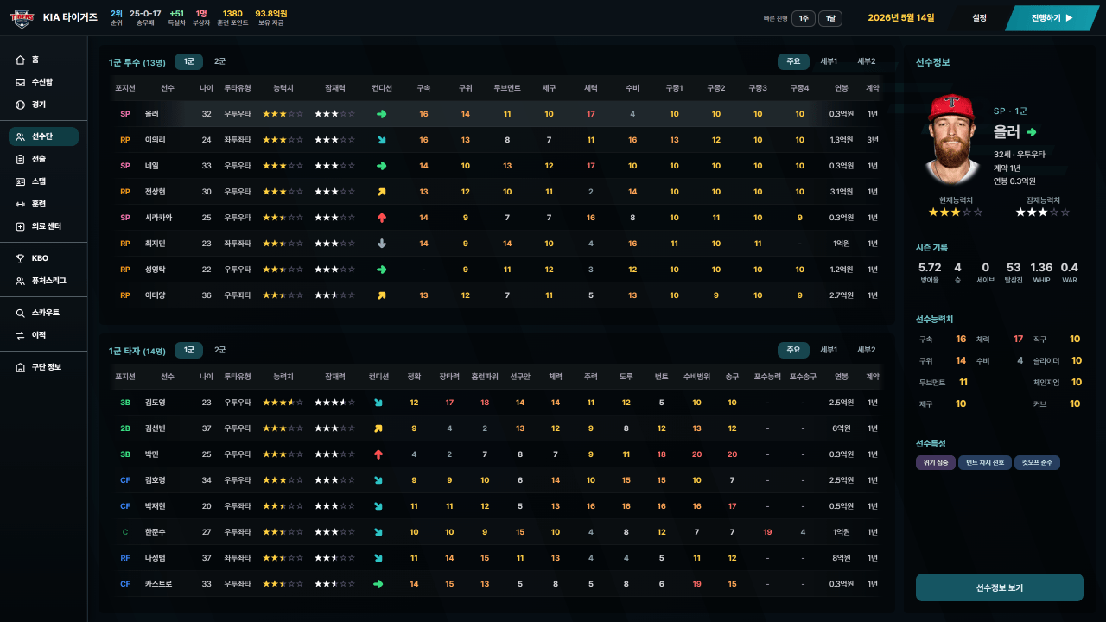The image size is (1106, 622).
Task: Click 시라카와's red up-arrow condition icon
Action: click(382, 218)
